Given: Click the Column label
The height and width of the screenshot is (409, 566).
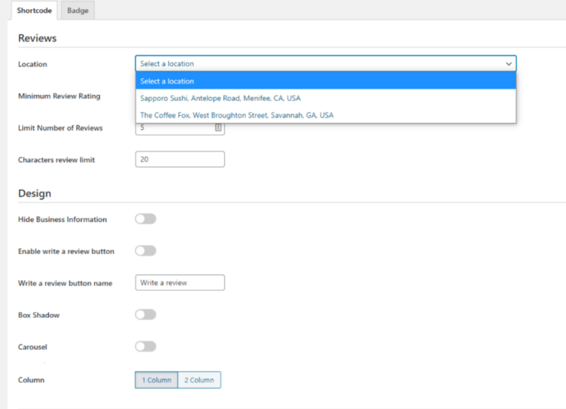Looking at the screenshot, I should point(31,380).
